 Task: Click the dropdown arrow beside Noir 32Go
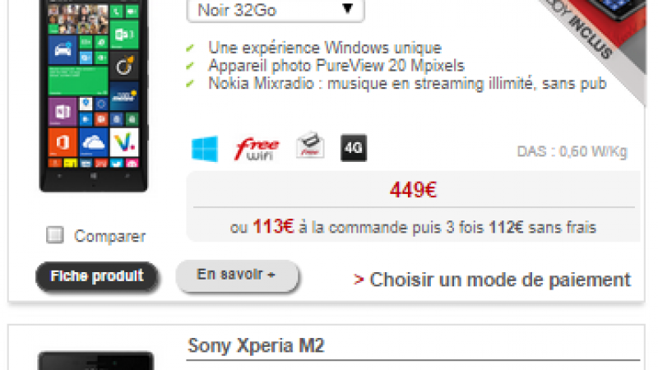347,8
